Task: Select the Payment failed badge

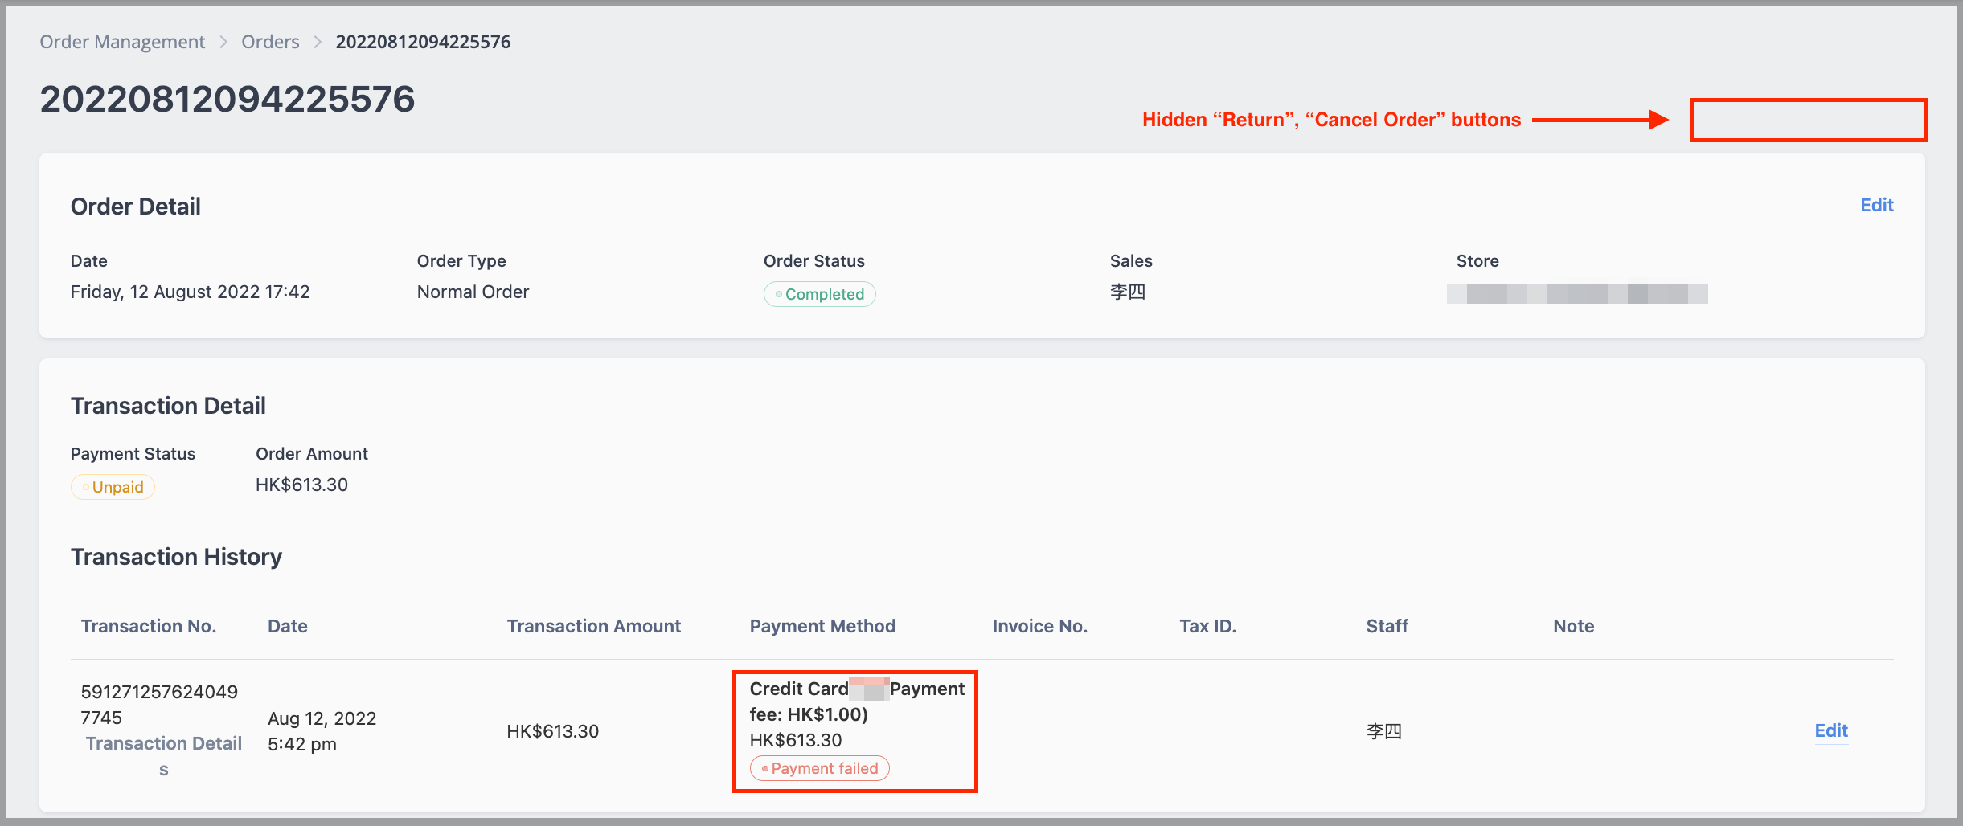Action: click(x=820, y=768)
